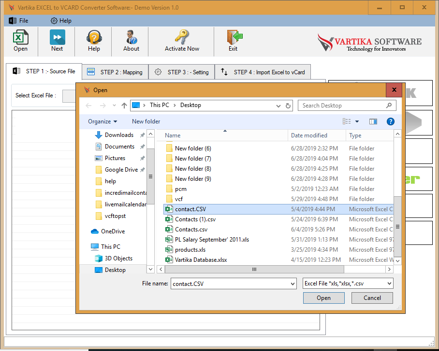Sort files by Date modified column
The image size is (439, 351).
[317, 135]
